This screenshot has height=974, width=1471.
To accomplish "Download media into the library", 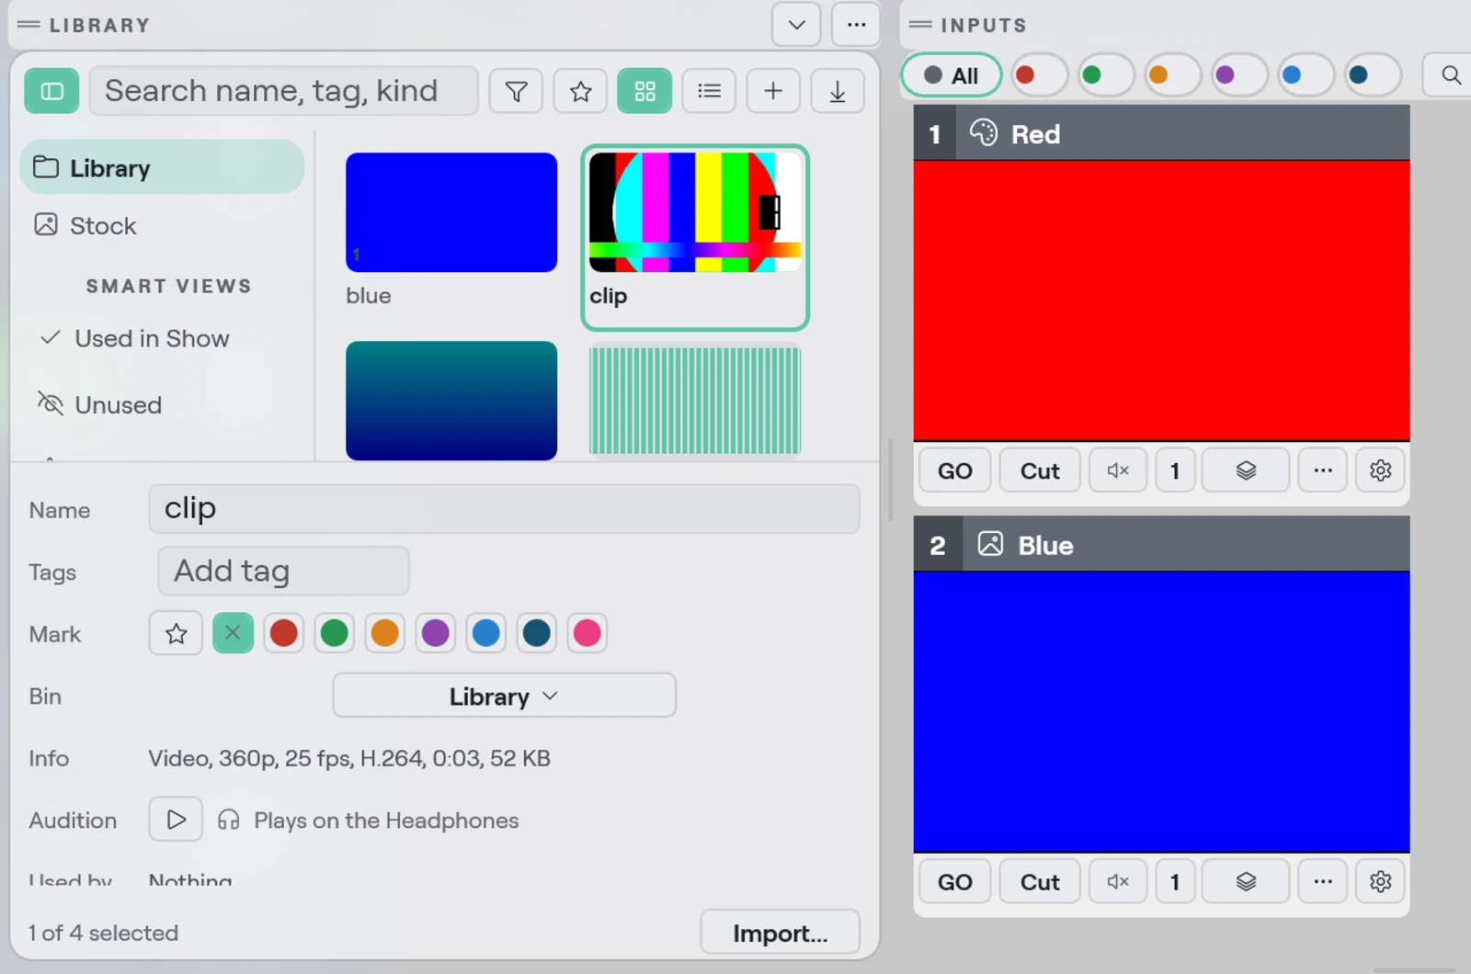I will pos(838,91).
